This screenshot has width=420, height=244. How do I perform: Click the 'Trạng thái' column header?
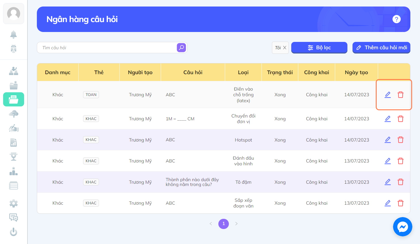pos(280,72)
